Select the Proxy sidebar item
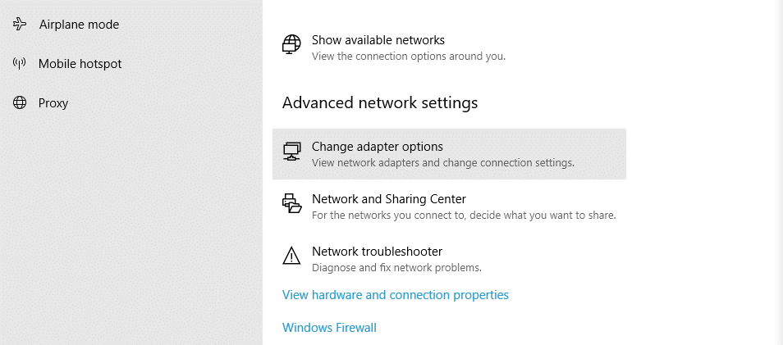This screenshot has width=783, height=345. tap(53, 103)
